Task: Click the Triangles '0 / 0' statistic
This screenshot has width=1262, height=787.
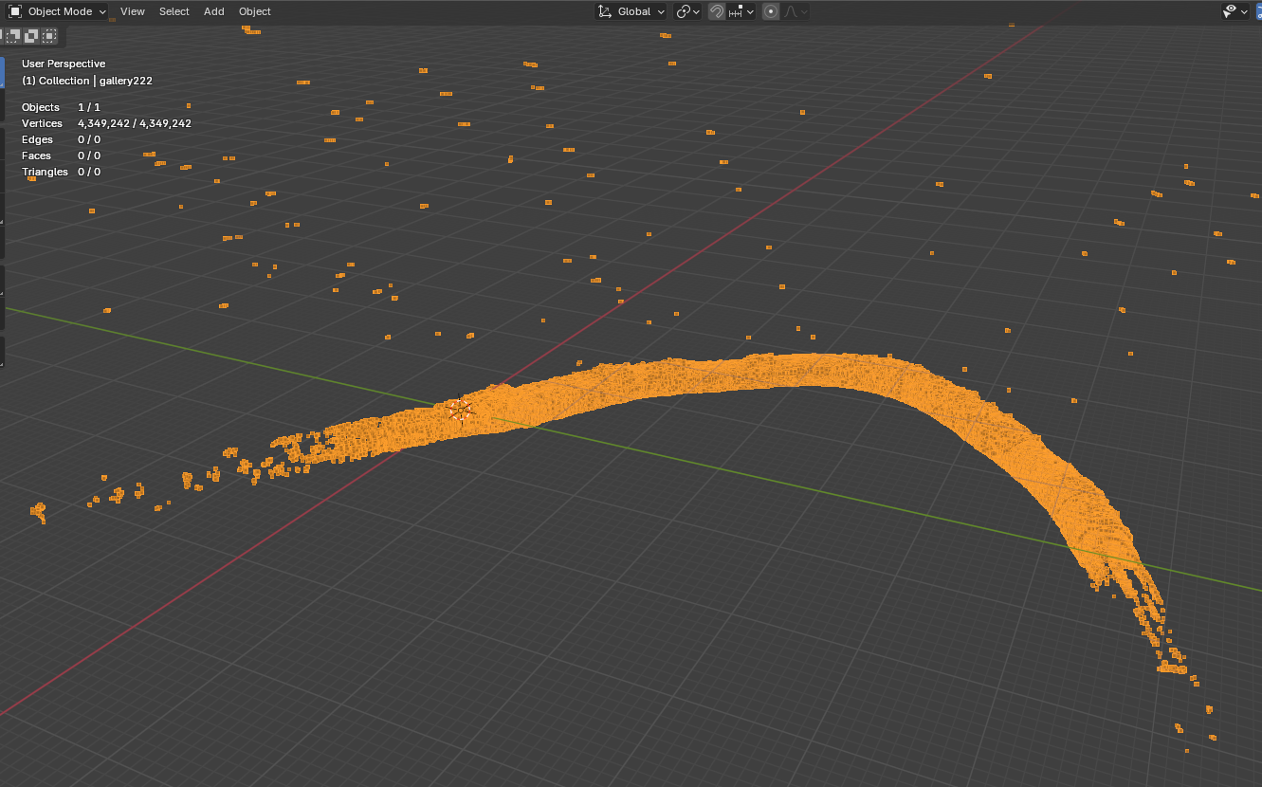Action: (89, 172)
